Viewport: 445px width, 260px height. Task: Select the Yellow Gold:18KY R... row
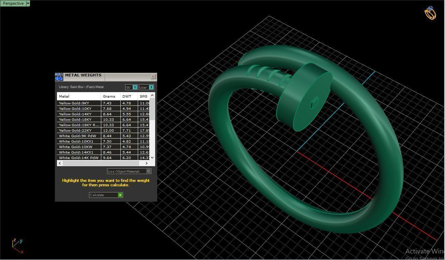(103, 125)
